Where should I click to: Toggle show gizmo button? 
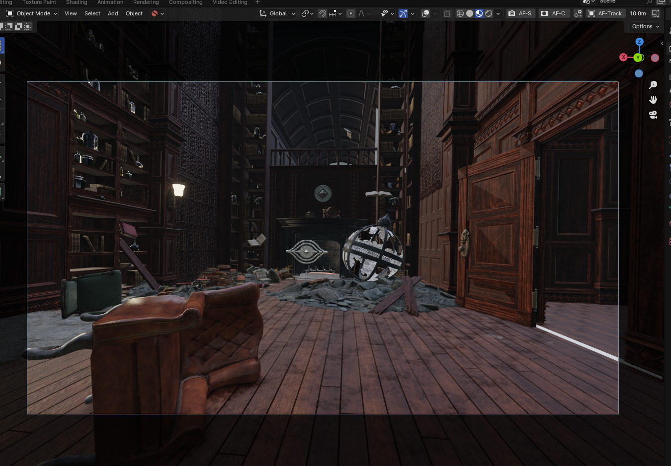coord(403,13)
